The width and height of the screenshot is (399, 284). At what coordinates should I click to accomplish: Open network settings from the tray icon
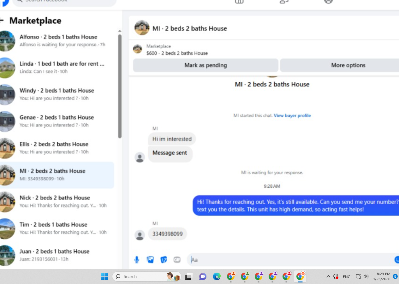358,276
